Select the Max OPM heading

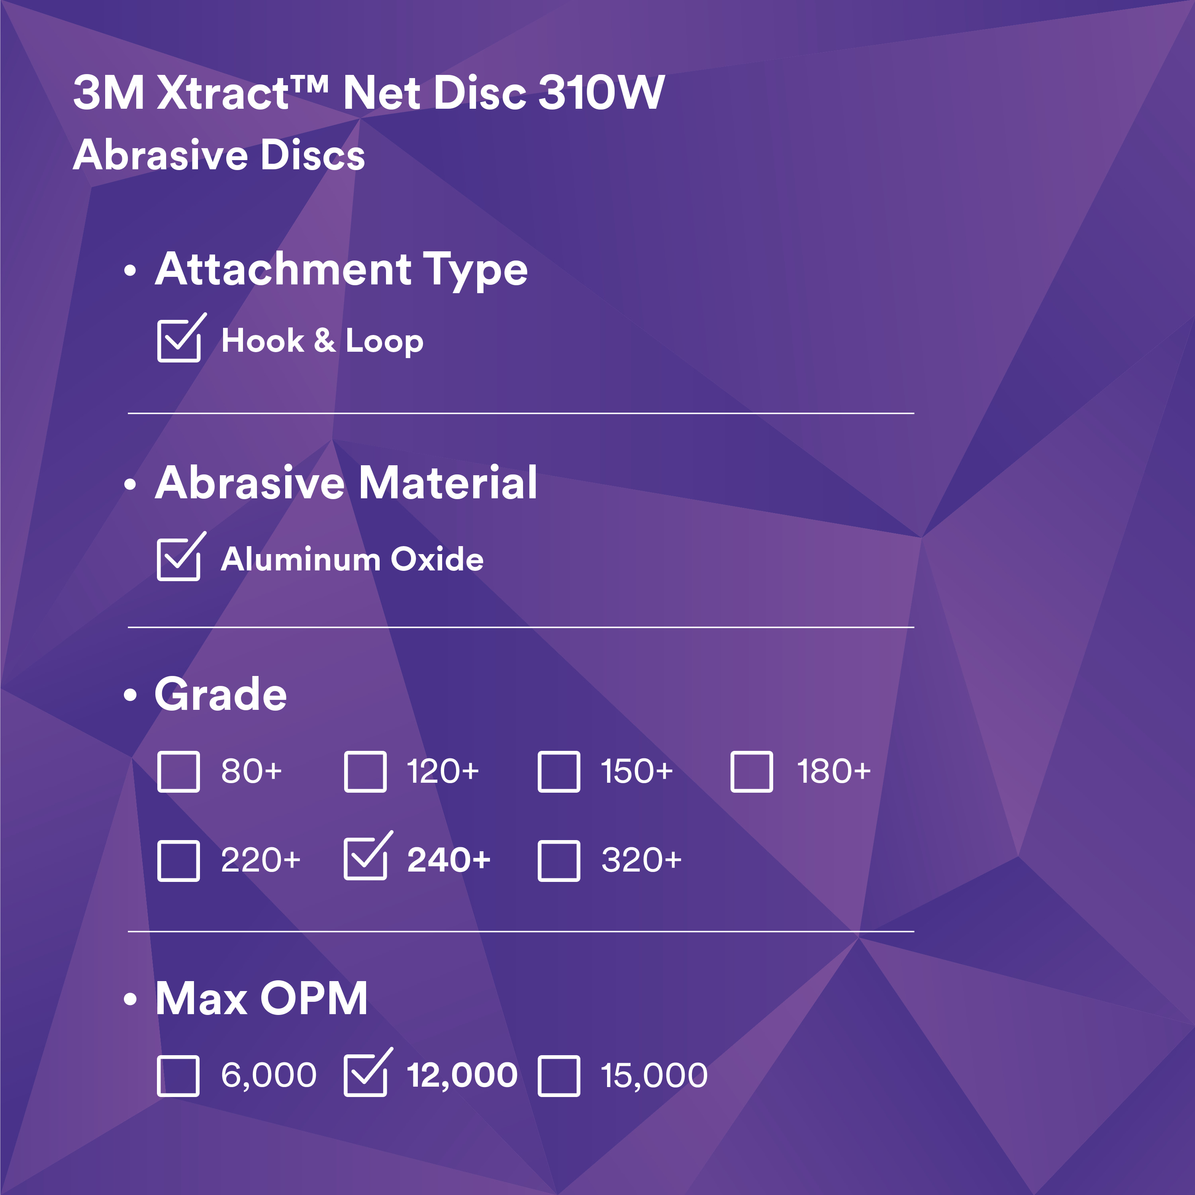pyautogui.click(x=262, y=998)
